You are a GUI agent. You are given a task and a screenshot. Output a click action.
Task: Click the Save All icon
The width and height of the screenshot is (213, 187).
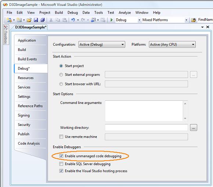[x=43, y=20]
